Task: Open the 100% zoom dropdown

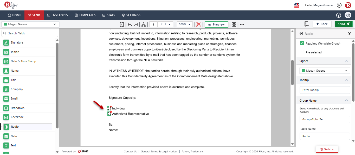Action: tap(185, 24)
